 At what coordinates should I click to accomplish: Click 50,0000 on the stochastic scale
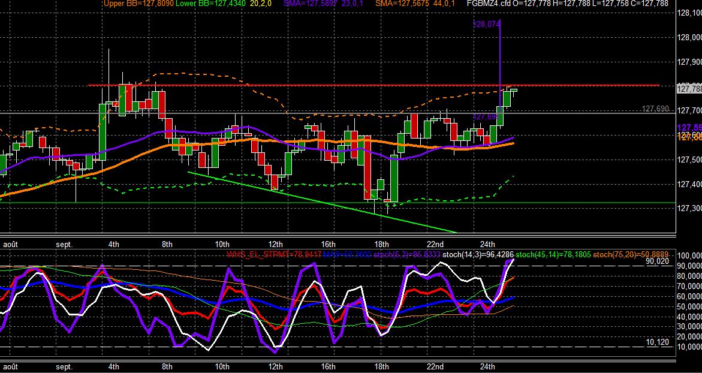(x=690, y=306)
